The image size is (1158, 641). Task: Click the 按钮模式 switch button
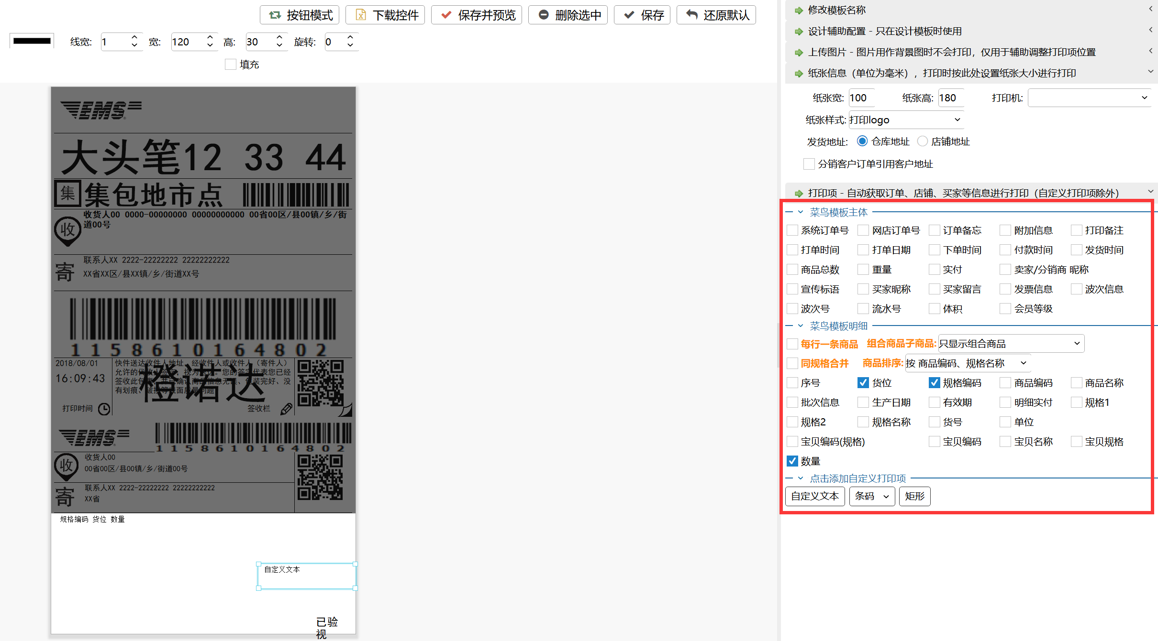click(x=300, y=15)
